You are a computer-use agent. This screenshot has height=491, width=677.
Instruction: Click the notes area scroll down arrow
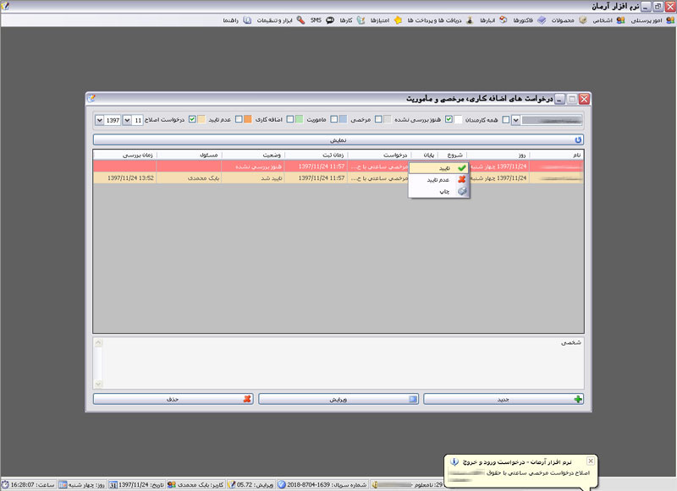pyautogui.click(x=98, y=384)
